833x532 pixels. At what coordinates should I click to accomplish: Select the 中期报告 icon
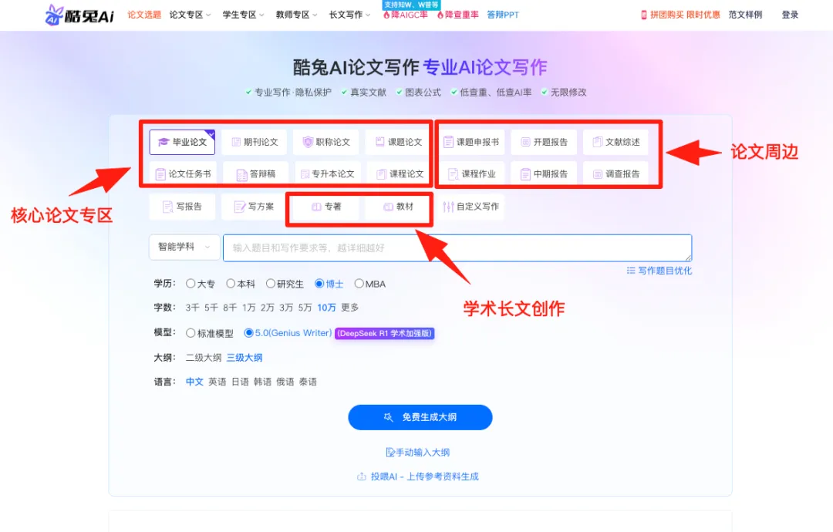click(525, 174)
